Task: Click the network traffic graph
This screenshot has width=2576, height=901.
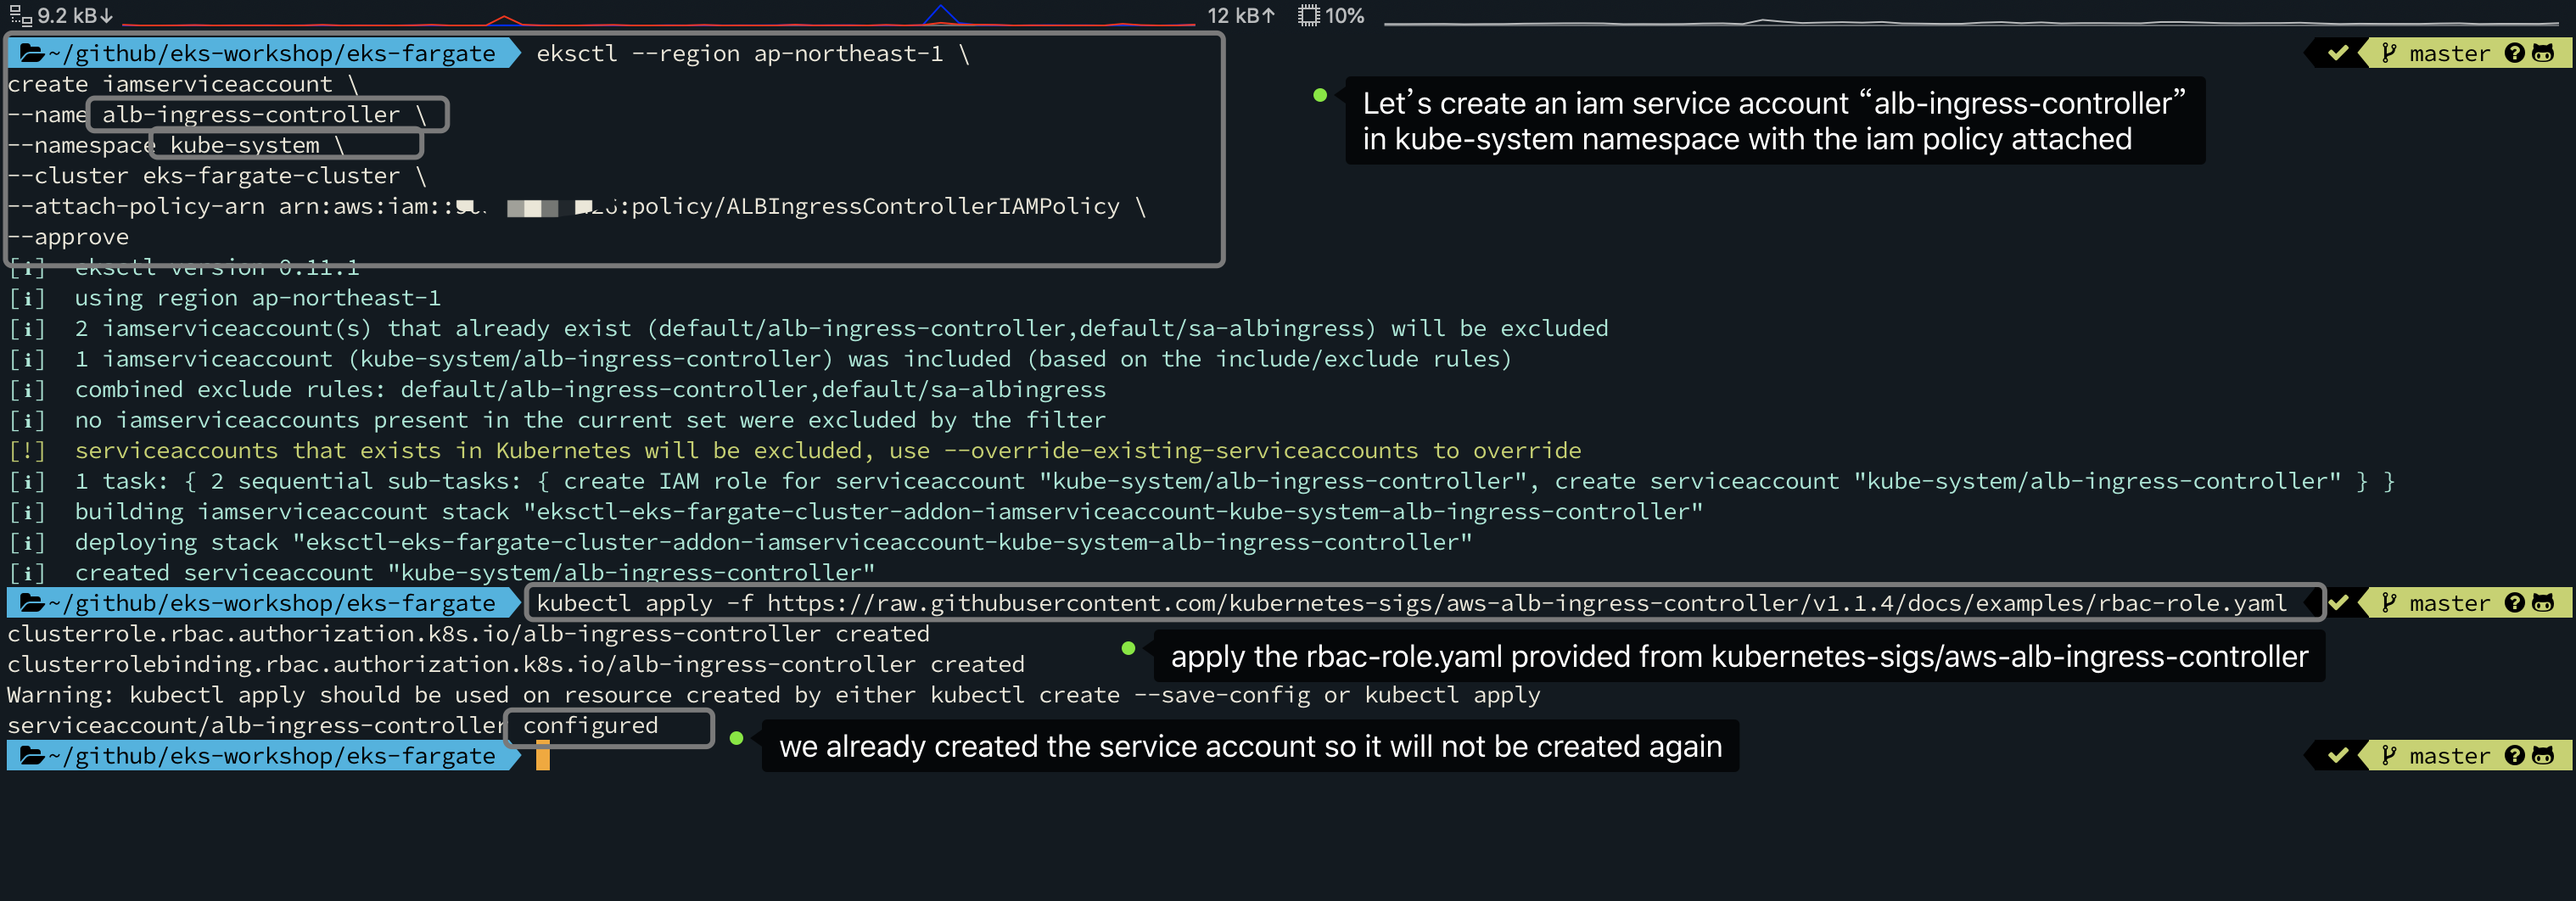Action: point(658,15)
